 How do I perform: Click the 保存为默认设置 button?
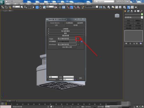pyautogui.click(x=67, y=47)
